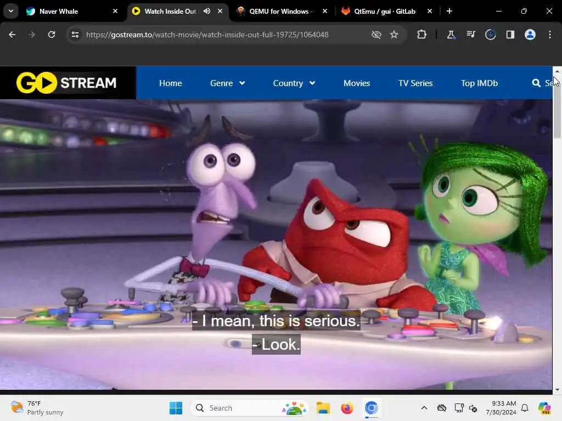Viewport: 562px width, 421px height.
Task: Click the cloud sync tray icon
Action: [x=442, y=408]
